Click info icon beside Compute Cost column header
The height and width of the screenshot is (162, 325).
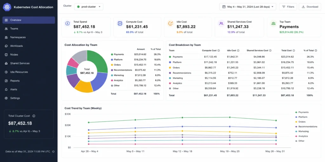[219, 50]
